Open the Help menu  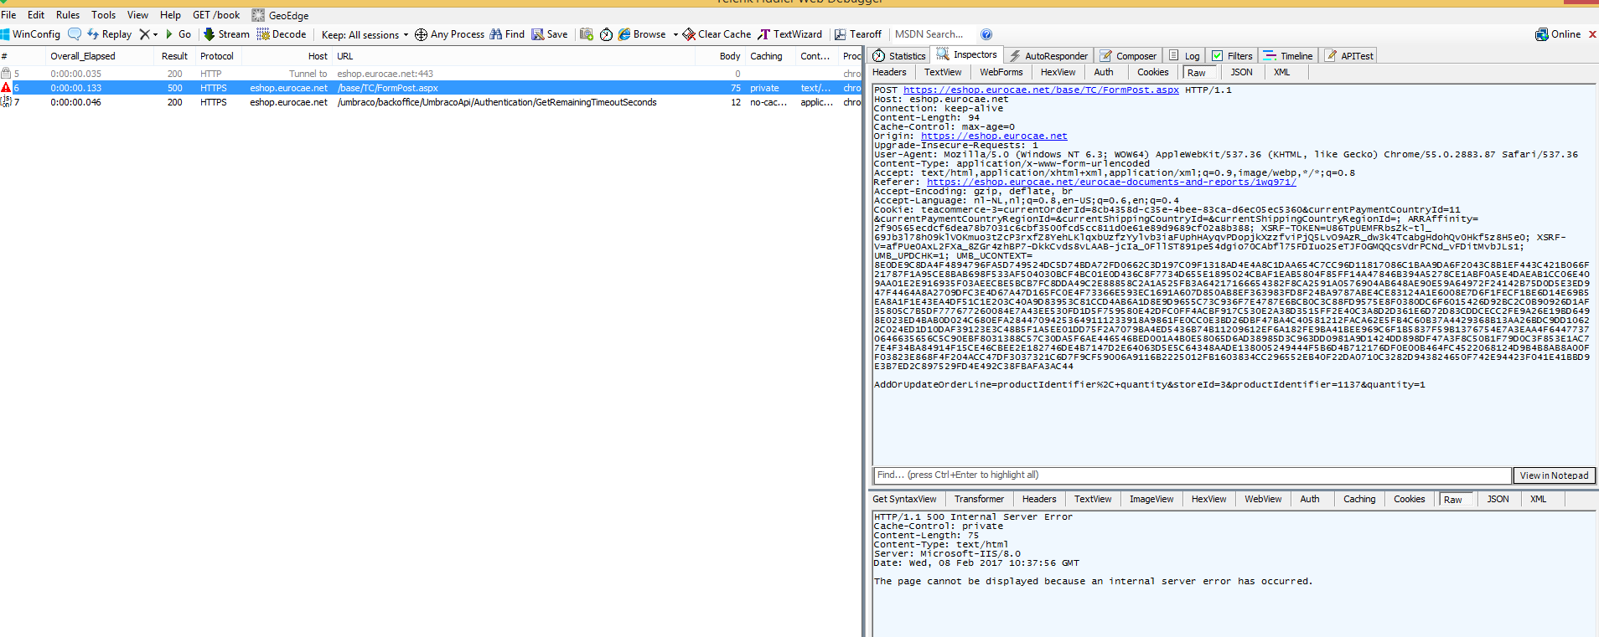170,15
